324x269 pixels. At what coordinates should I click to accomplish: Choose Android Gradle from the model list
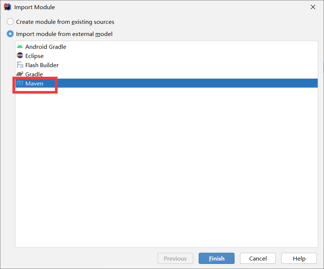click(166, 47)
